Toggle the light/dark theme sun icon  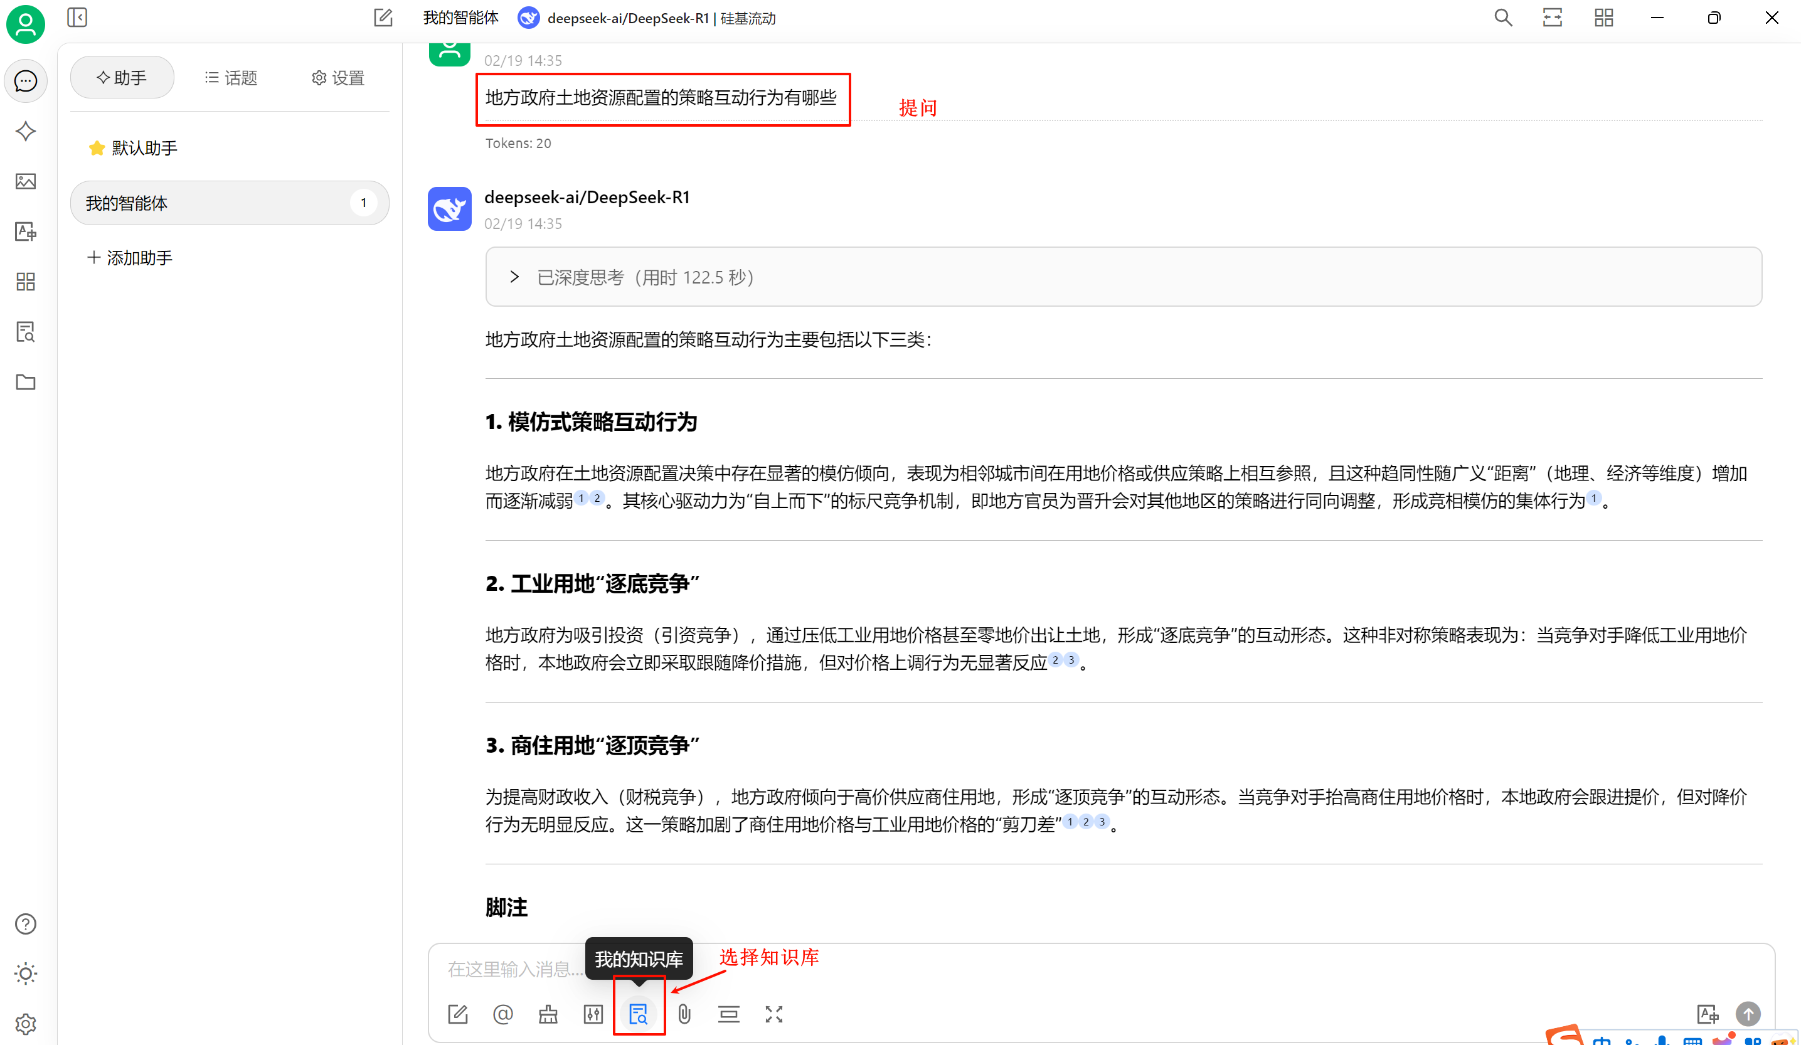point(26,973)
